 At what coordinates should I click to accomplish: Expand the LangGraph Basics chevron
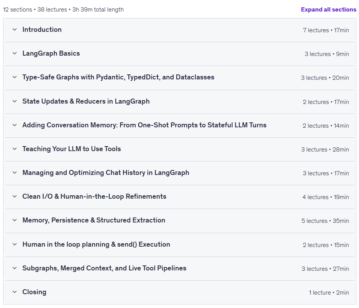click(x=15, y=53)
